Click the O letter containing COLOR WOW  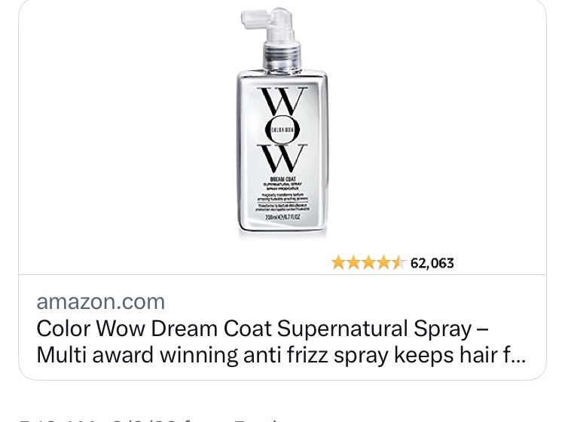click(282, 130)
